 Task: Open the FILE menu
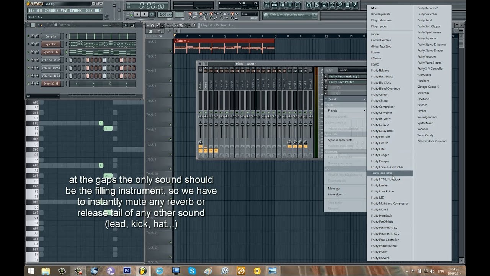[x=31, y=10]
